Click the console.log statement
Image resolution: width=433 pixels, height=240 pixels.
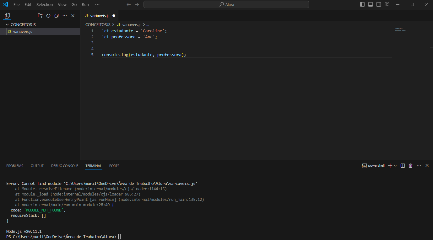pyautogui.click(x=144, y=55)
